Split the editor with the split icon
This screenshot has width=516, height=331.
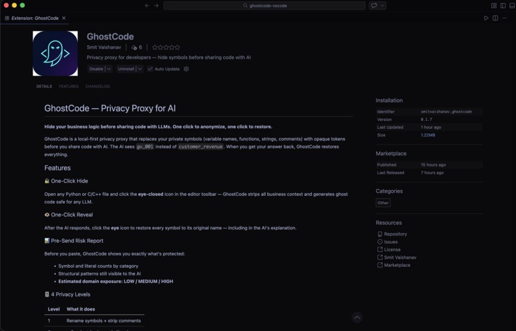pyautogui.click(x=496, y=18)
